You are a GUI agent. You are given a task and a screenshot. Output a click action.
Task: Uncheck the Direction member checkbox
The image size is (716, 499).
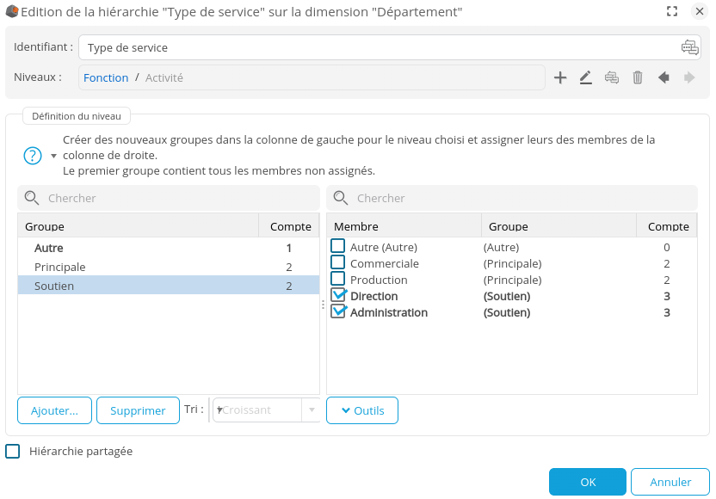pos(338,295)
